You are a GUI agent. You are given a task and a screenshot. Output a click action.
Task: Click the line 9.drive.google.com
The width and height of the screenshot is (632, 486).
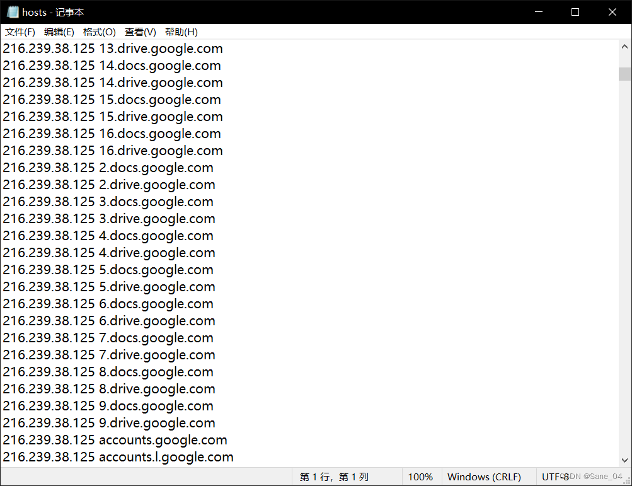pyautogui.click(x=109, y=423)
